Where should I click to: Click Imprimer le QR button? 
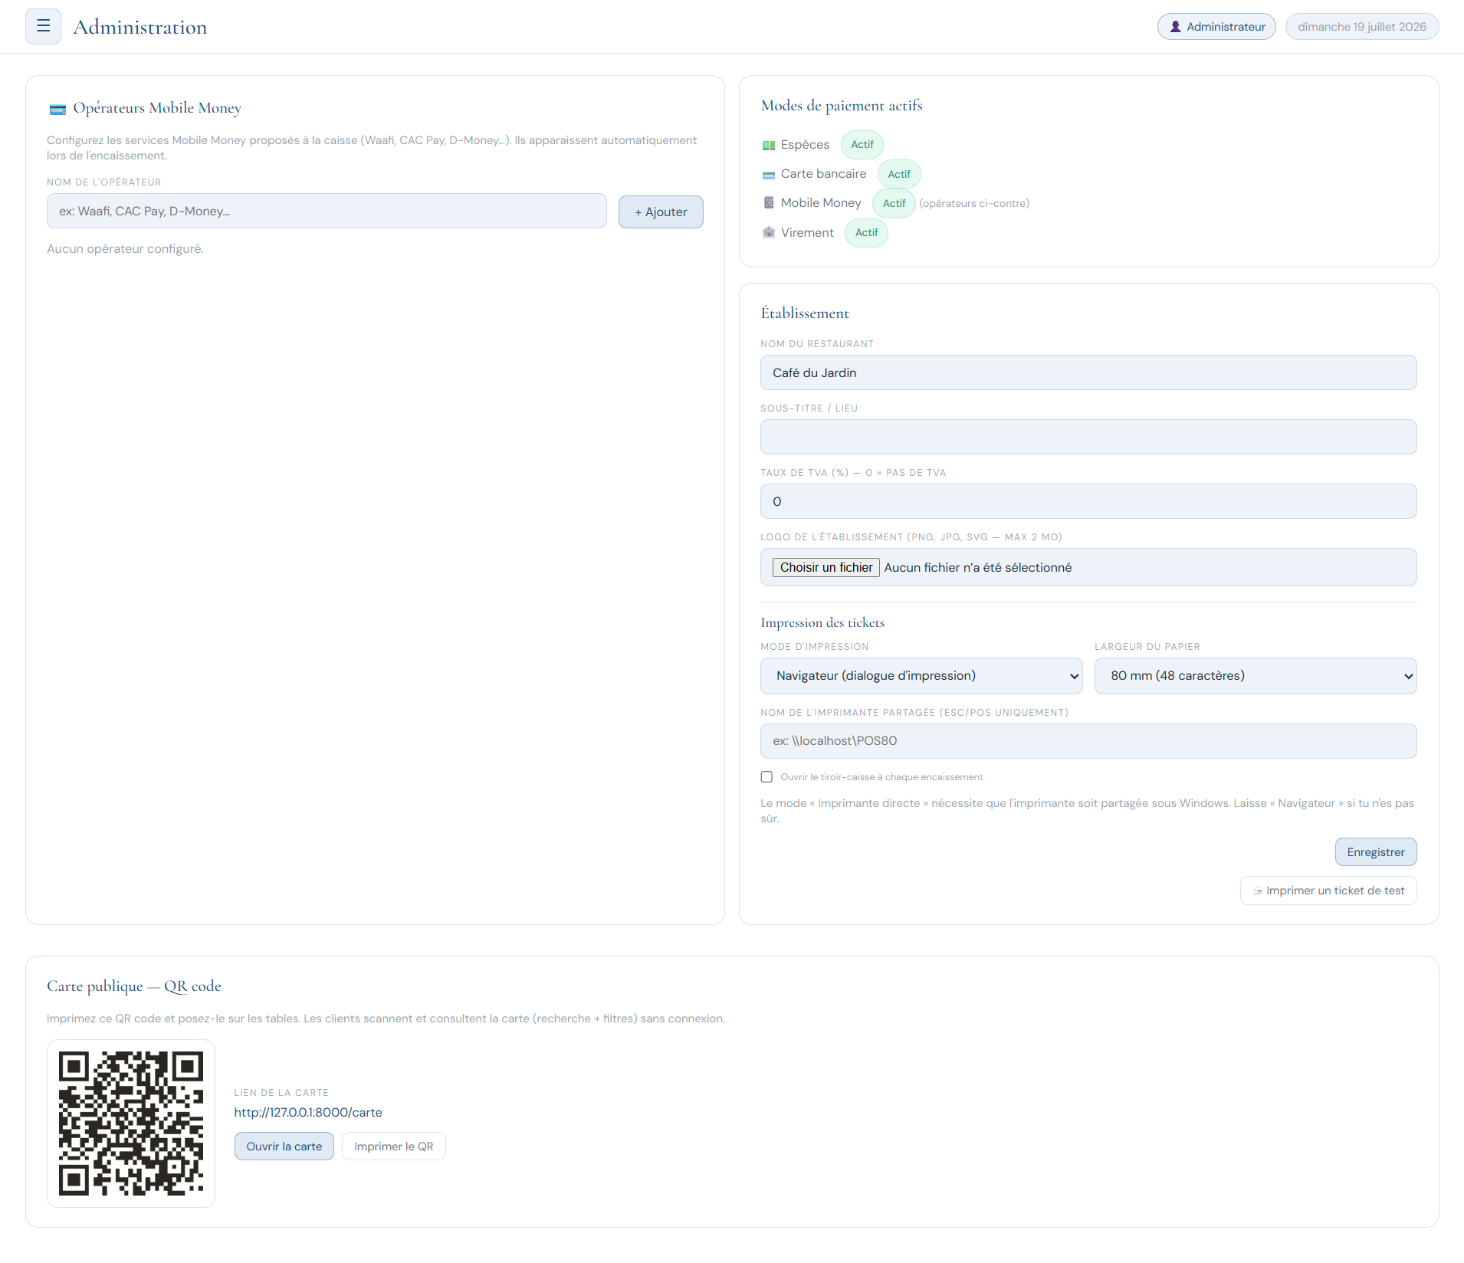pyautogui.click(x=394, y=1147)
